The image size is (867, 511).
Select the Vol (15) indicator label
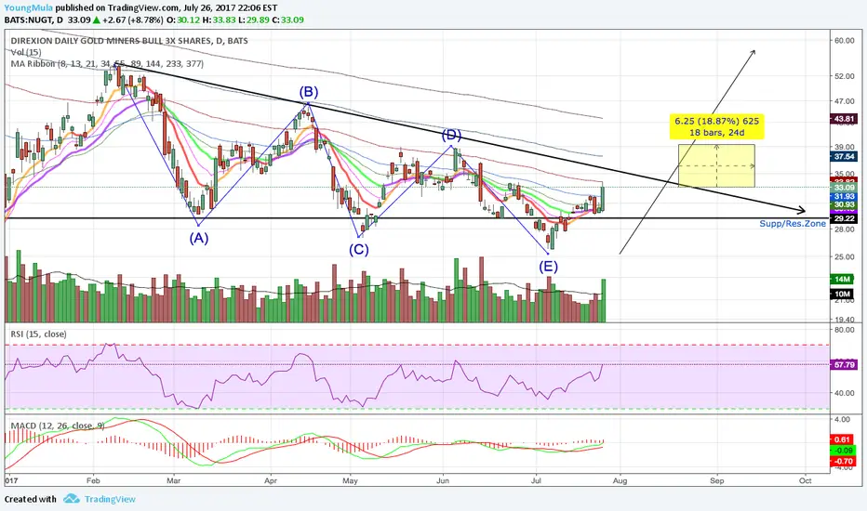tap(26, 52)
